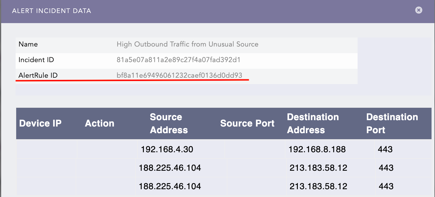Click source 188.225.46.104 in the second row
The width and height of the screenshot is (435, 197).
pos(170,168)
